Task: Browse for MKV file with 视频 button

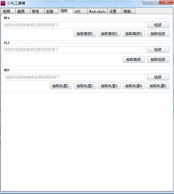Action: pos(158,77)
